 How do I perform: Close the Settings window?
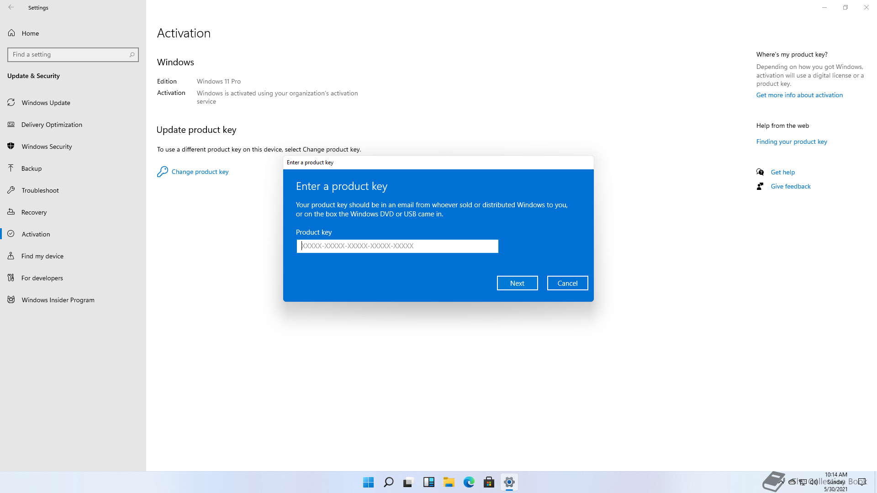pyautogui.click(x=866, y=7)
